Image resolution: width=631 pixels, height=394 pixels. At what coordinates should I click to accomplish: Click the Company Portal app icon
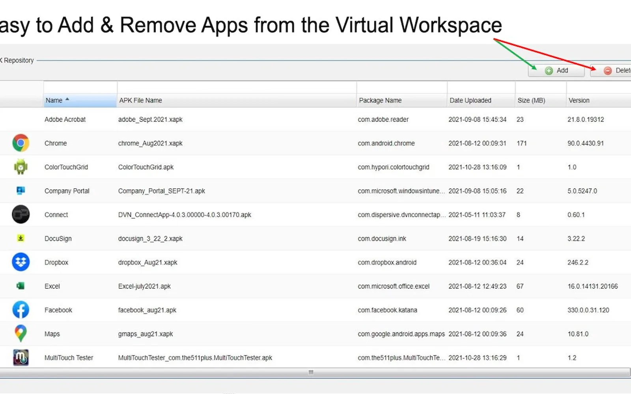[21, 191]
